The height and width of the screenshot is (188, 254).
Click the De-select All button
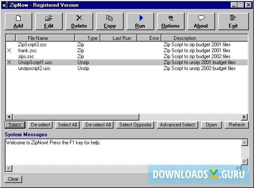pyautogui.click(x=98, y=125)
